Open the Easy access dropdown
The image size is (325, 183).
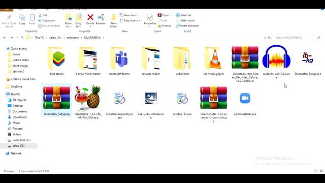click(x=130, y=20)
